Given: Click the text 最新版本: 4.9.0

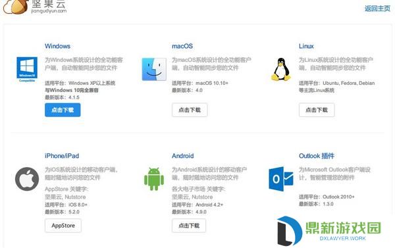Looking at the screenshot, I should pos(189,212).
